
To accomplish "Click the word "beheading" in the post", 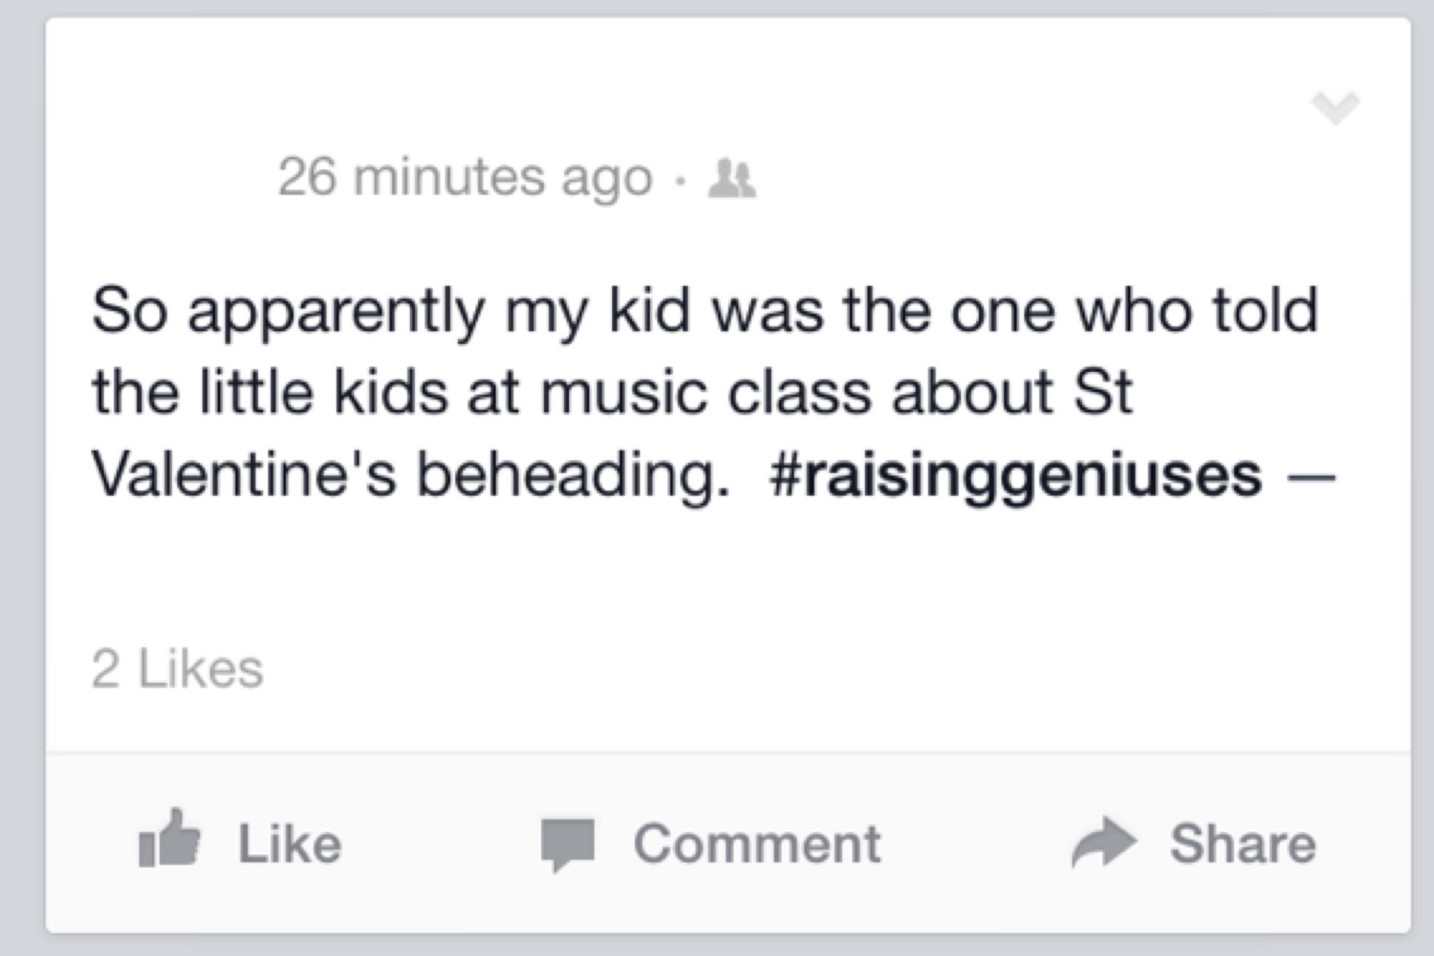I will (x=568, y=474).
